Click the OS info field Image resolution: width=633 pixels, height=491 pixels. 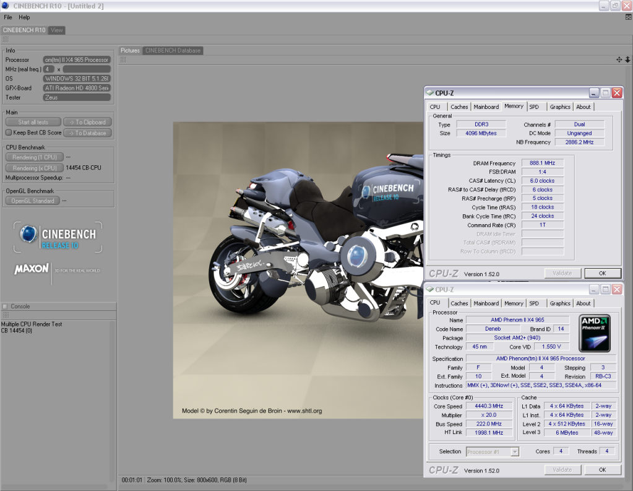[x=77, y=79]
